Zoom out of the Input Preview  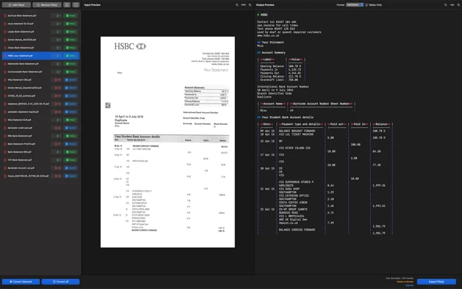tap(237, 5)
